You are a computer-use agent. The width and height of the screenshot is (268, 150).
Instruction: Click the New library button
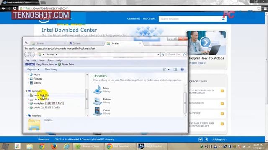point(51,70)
